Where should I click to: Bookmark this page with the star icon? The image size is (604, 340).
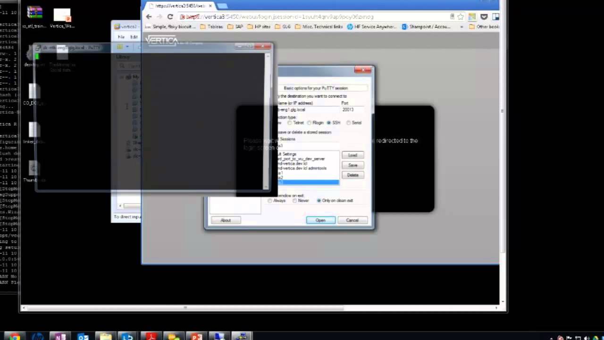pos(461,17)
